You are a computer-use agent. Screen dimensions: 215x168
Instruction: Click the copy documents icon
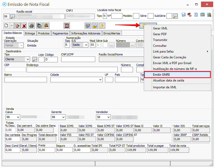coord(39,26)
